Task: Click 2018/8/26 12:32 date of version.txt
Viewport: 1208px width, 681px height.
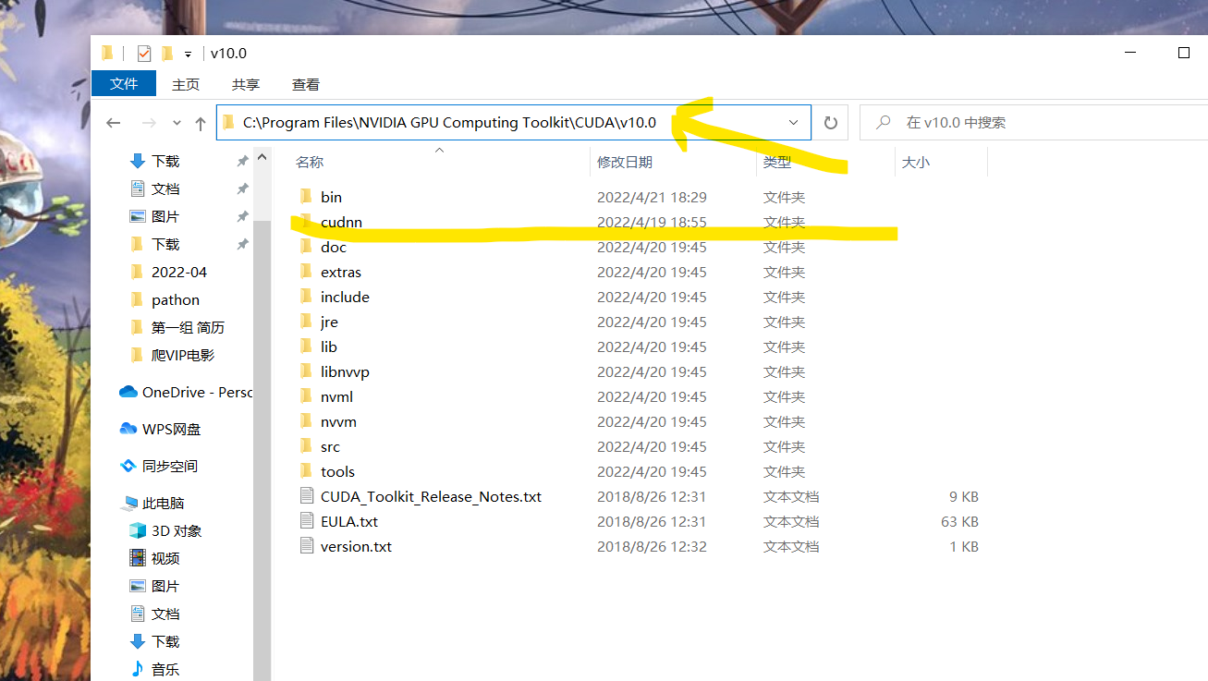Action: tap(652, 546)
